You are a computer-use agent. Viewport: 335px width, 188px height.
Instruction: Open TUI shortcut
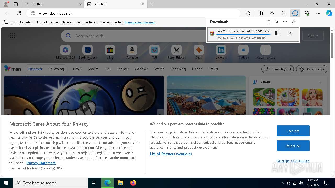point(154,52)
